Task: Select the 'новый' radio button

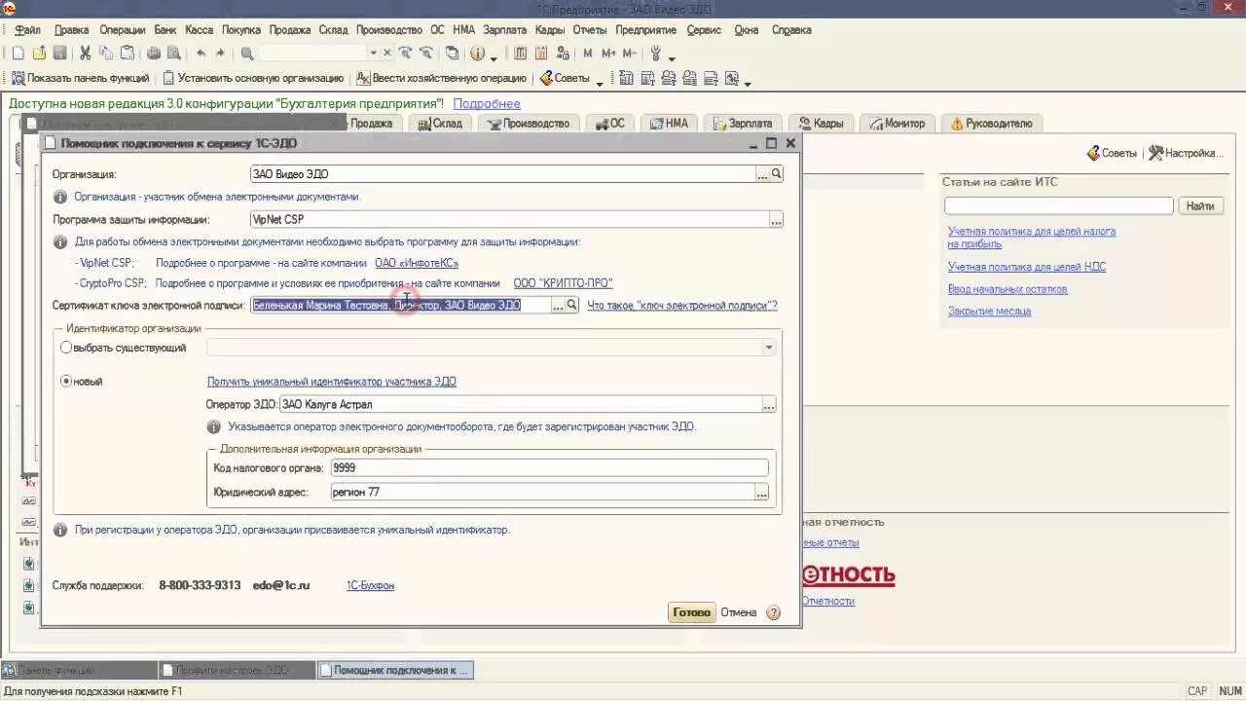Action: (x=66, y=382)
